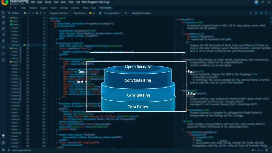Click the globe-like bottom icon of sidebar's upper group
Screen dimensions: 272x153
pyautogui.click(x=3, y=60)
